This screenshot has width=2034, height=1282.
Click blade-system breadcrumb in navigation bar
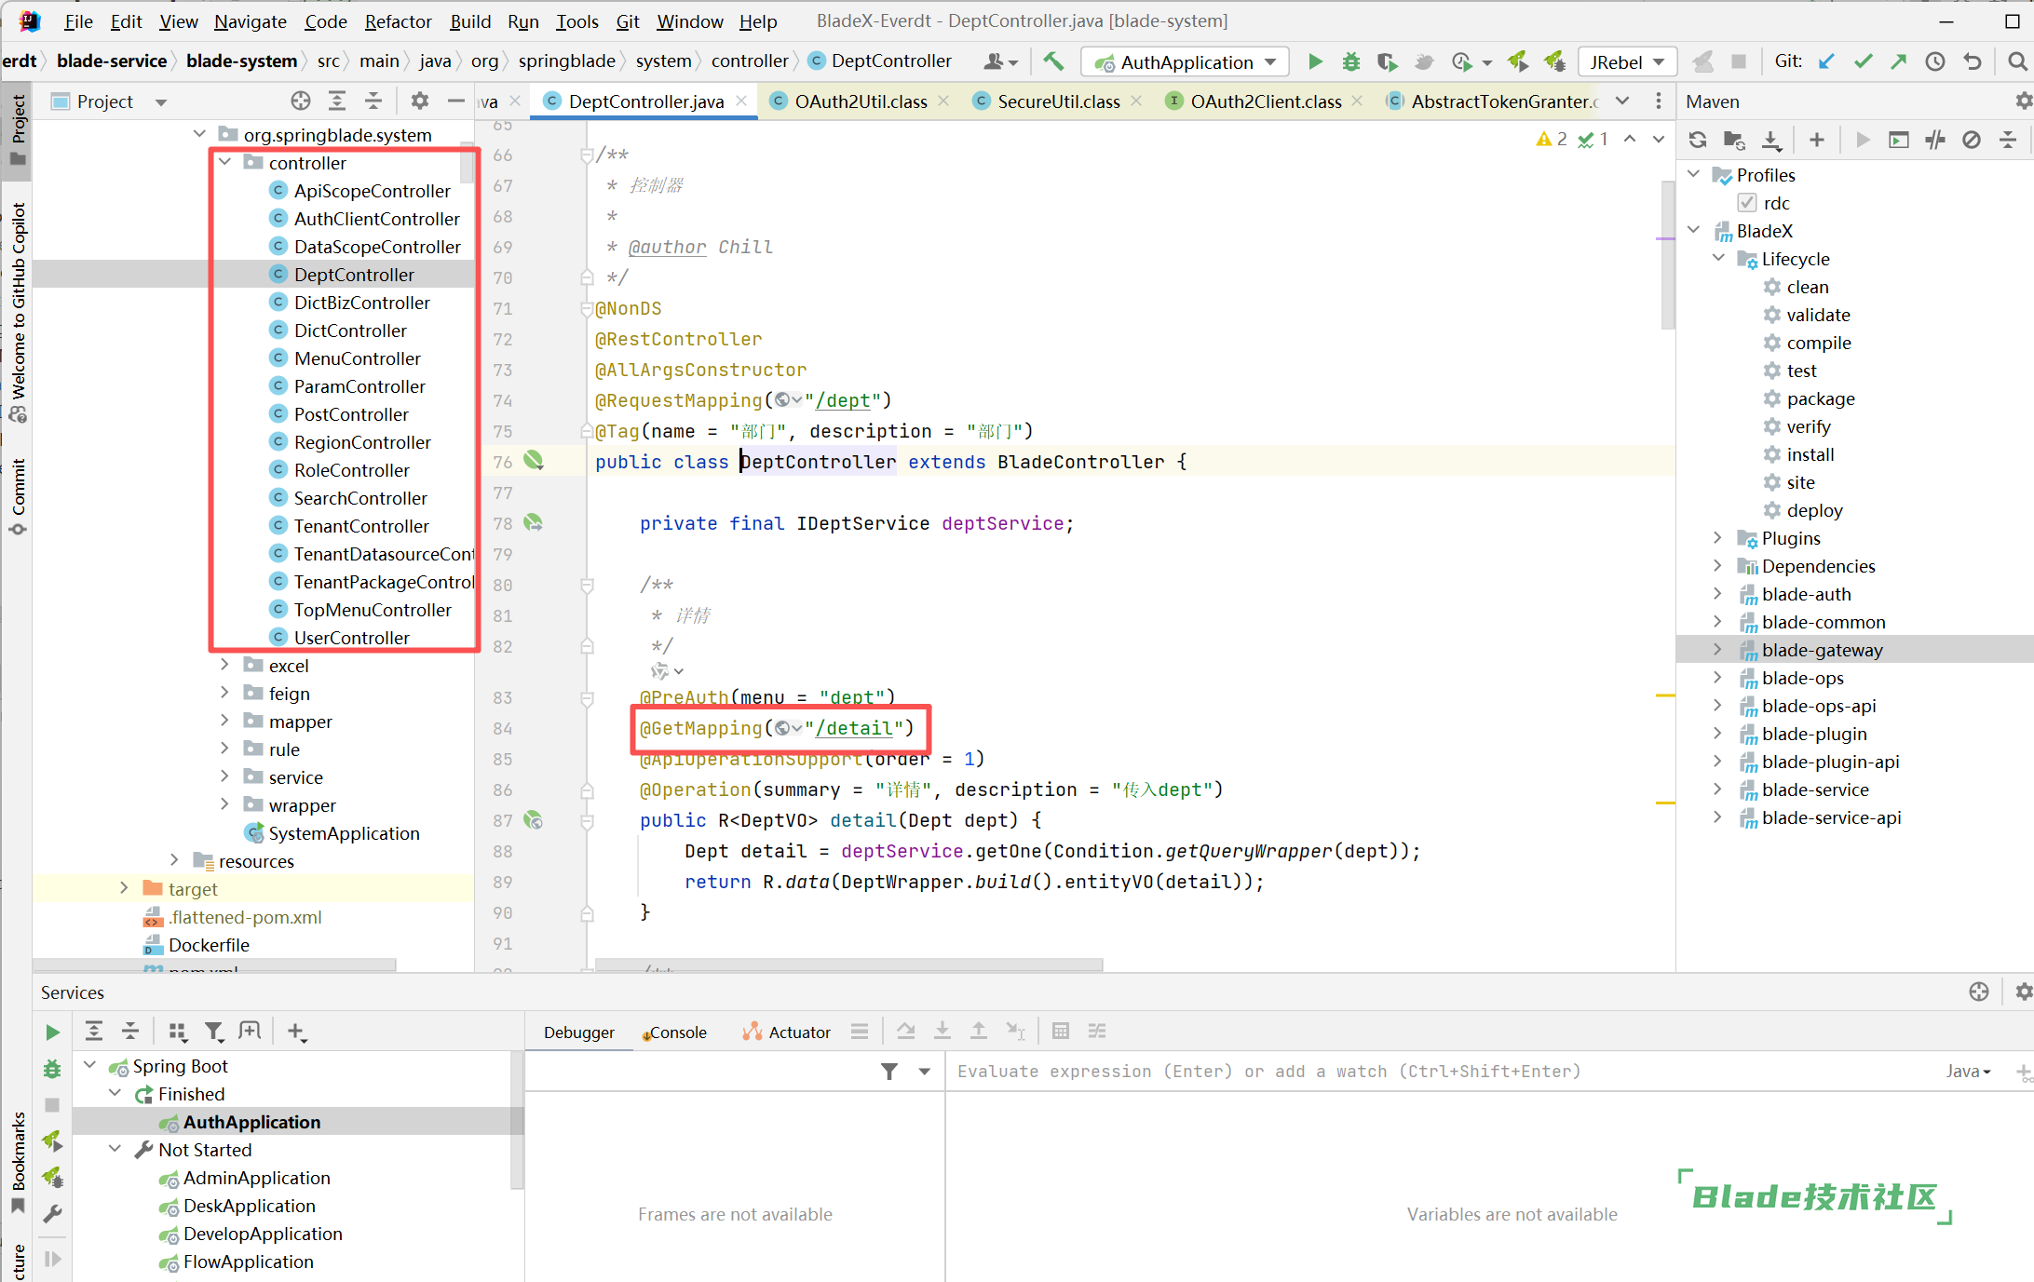point(241,61)
